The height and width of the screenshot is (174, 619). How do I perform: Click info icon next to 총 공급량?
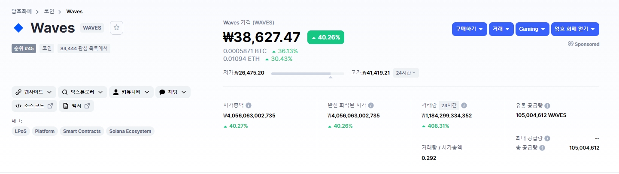coord(542,148)
